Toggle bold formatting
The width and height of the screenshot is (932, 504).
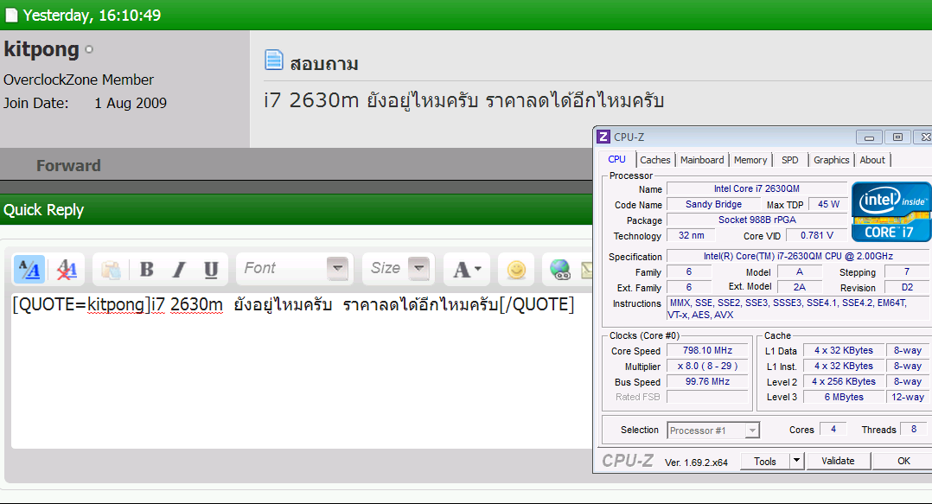tap(146, 269)
